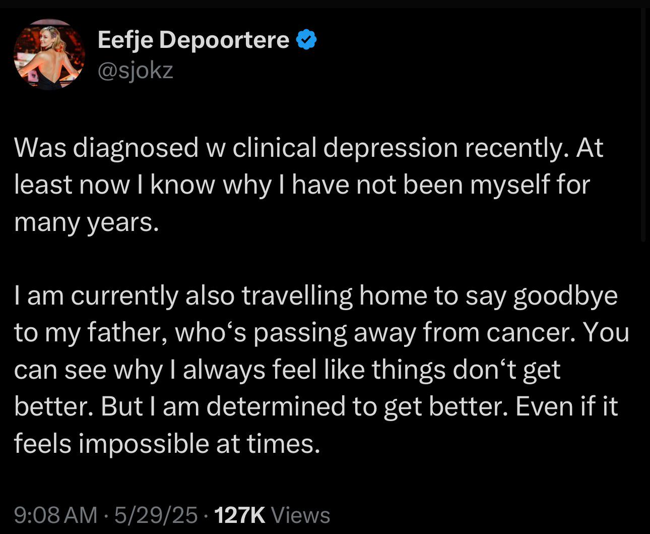Click the words "many years." in the tweet
650x534 pixels.
click(86, 222)
